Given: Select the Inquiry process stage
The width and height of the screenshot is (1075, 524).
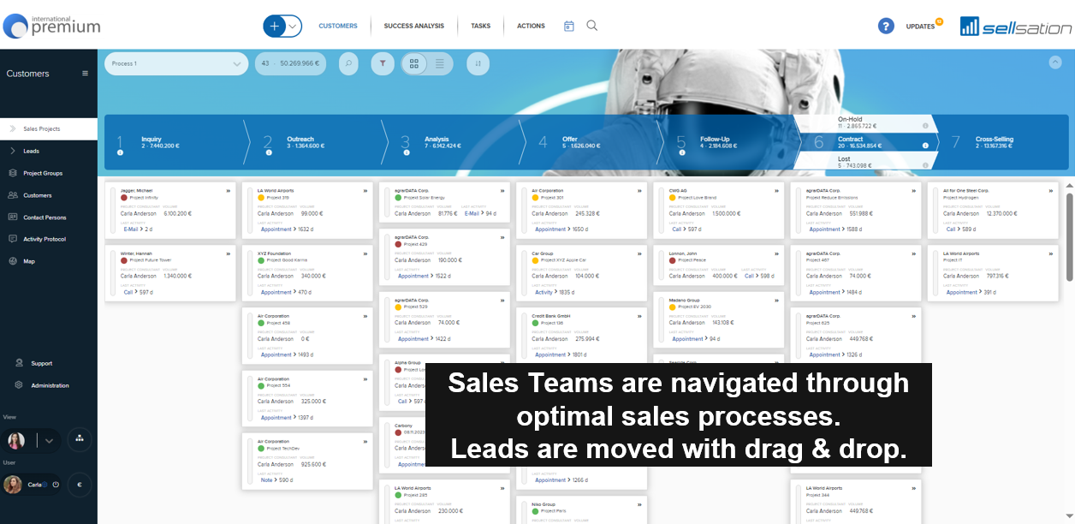Looking at the screenshot, I should point(175,142).
